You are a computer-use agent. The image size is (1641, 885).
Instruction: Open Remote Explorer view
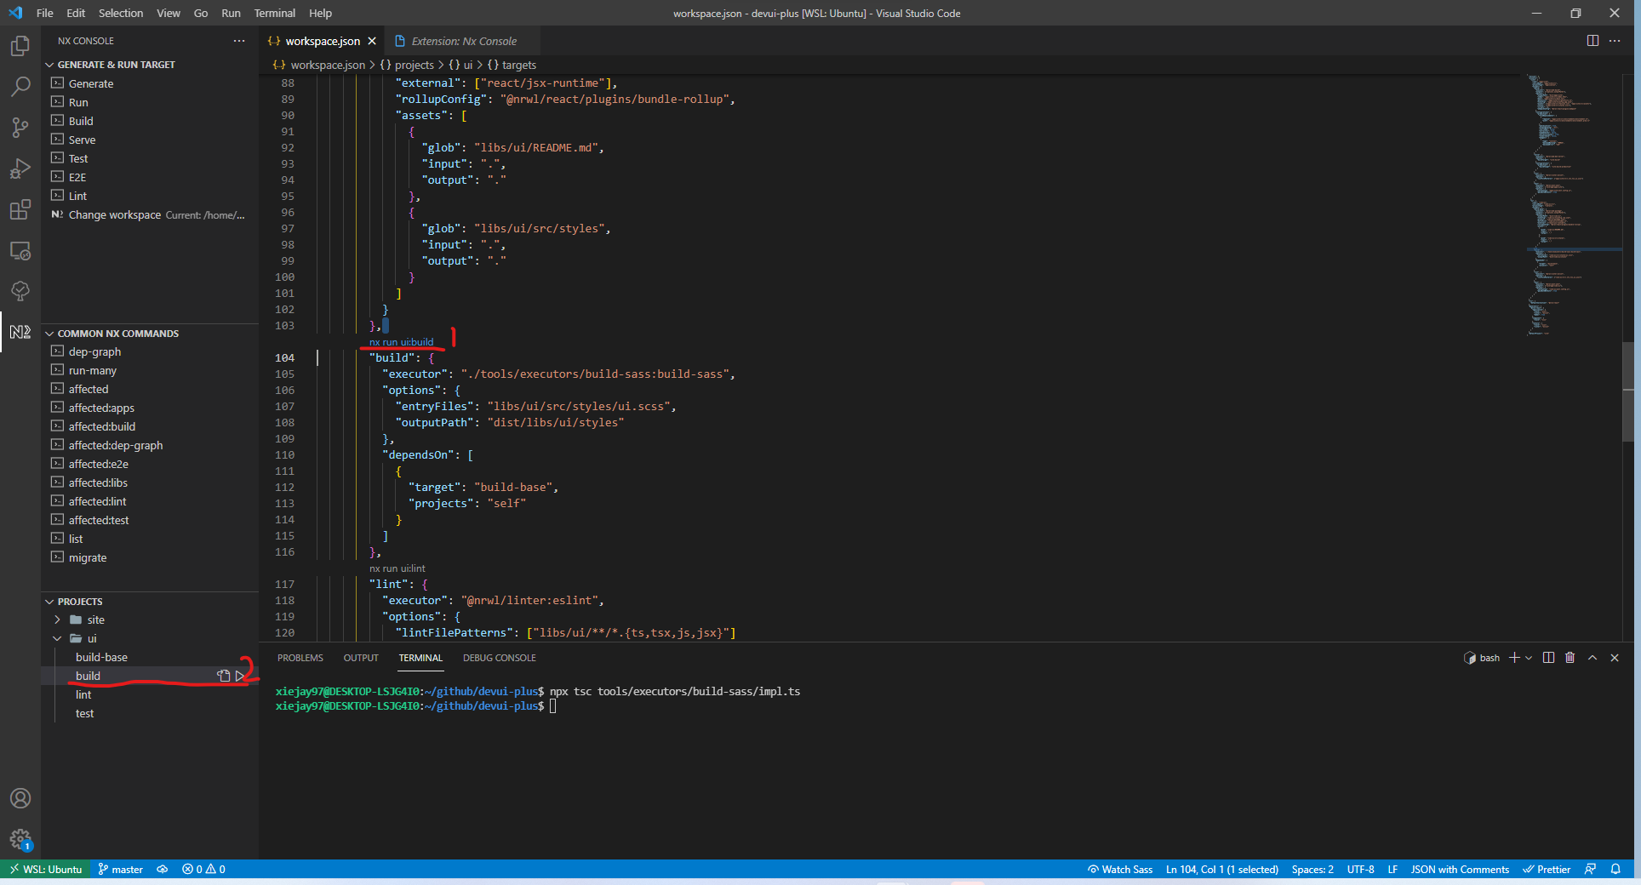(20, 251)
